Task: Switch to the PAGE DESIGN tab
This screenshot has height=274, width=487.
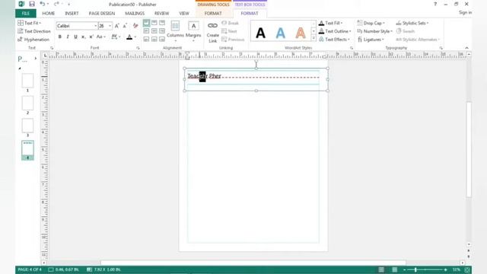Action: click(x=102, y=14)
